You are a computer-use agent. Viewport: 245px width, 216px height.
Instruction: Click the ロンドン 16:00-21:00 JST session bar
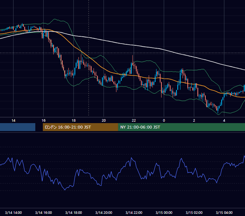(80, 127)
